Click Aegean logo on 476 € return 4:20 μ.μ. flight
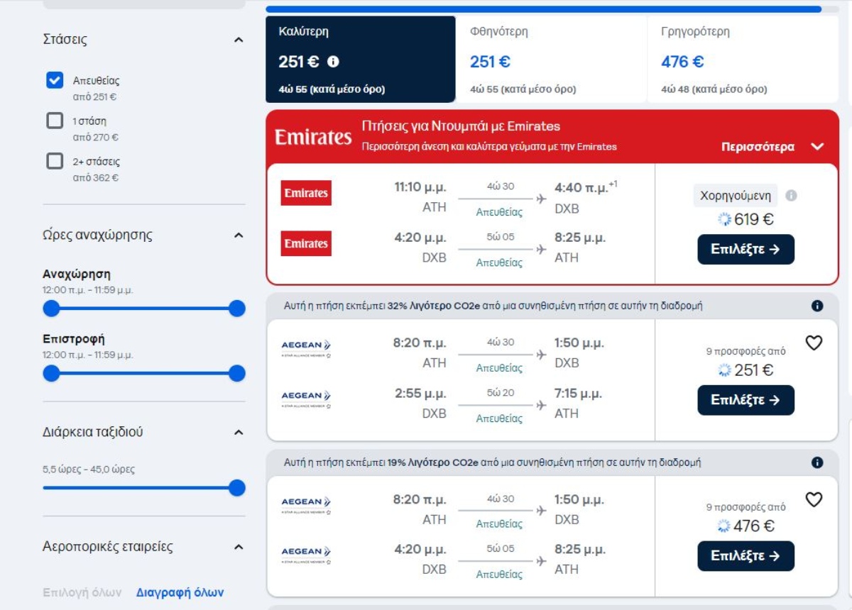The width and height of the screenshot is (852, 610). (x=306, y=555)
